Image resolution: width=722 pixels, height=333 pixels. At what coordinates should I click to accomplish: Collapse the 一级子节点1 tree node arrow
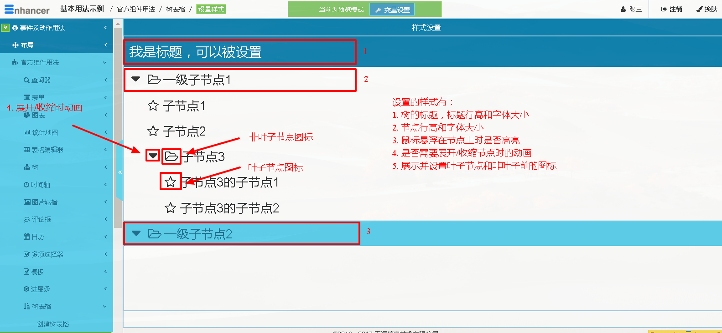point(135,79)
